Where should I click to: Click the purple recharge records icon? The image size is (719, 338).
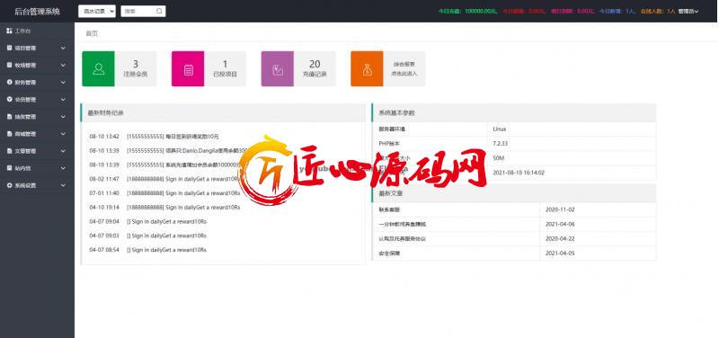tap(278, 70)
